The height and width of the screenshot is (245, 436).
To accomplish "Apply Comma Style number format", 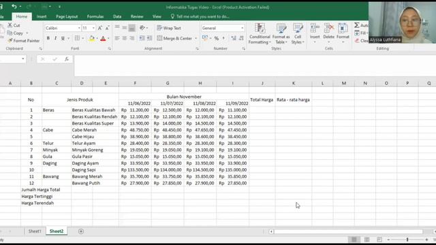I will coord(223,38).
